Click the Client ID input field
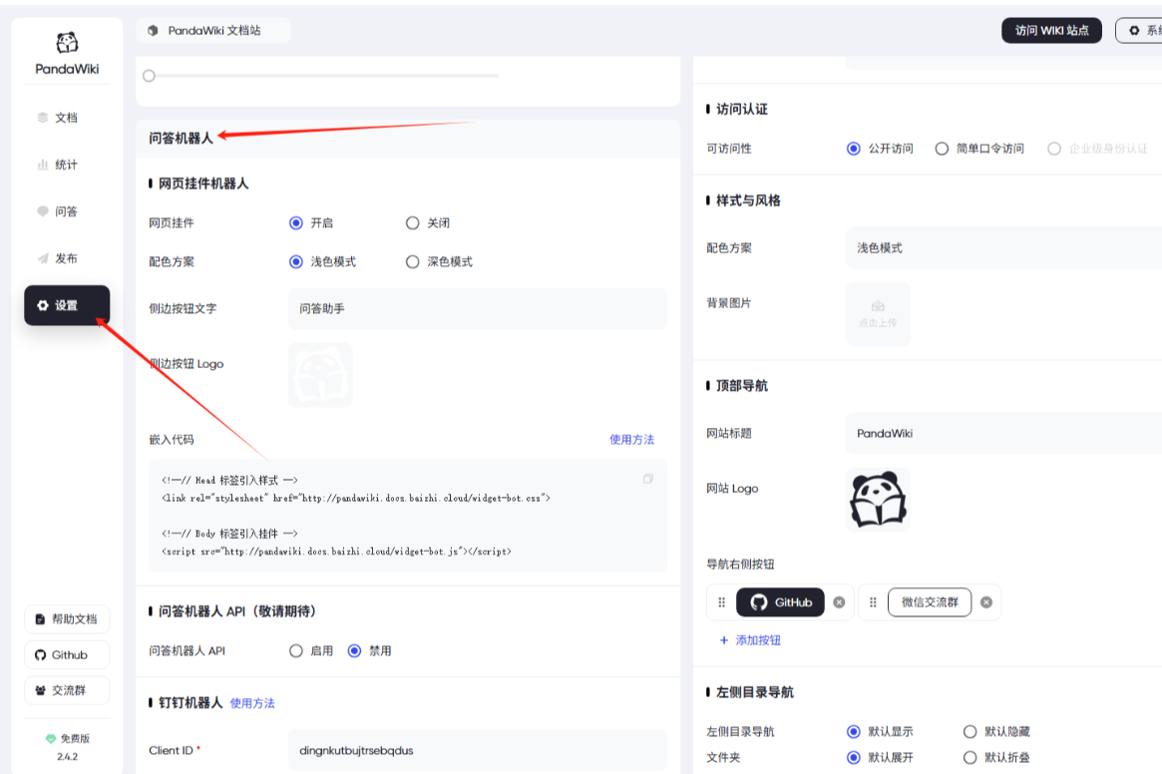The width and height of the screenshot is (1162, 774). [x=477, y=750]
